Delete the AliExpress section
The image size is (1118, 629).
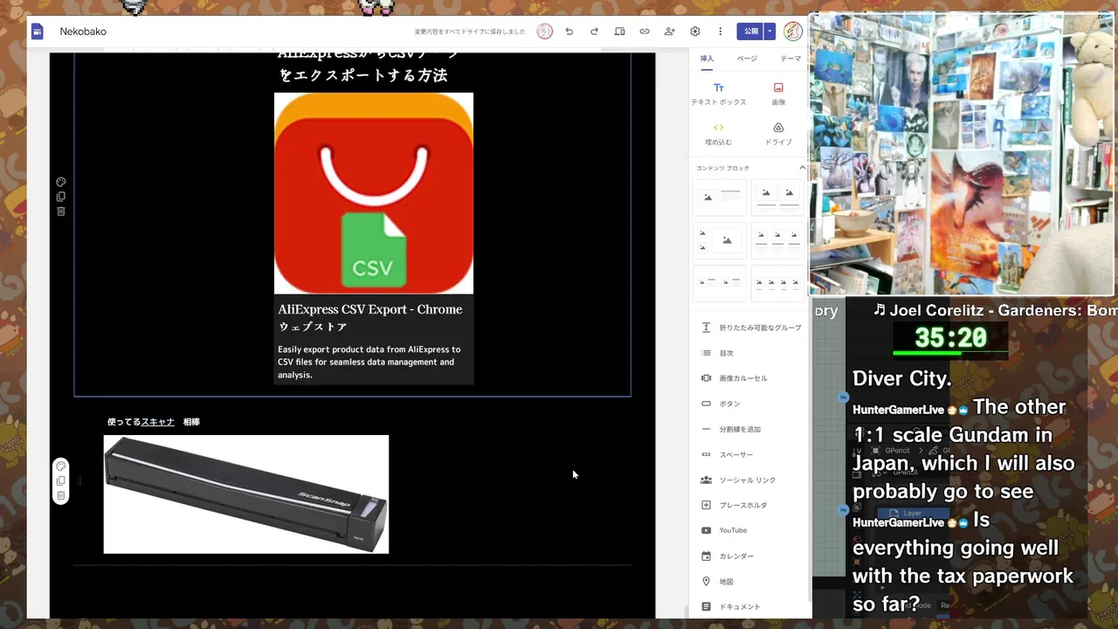point(61,211)
